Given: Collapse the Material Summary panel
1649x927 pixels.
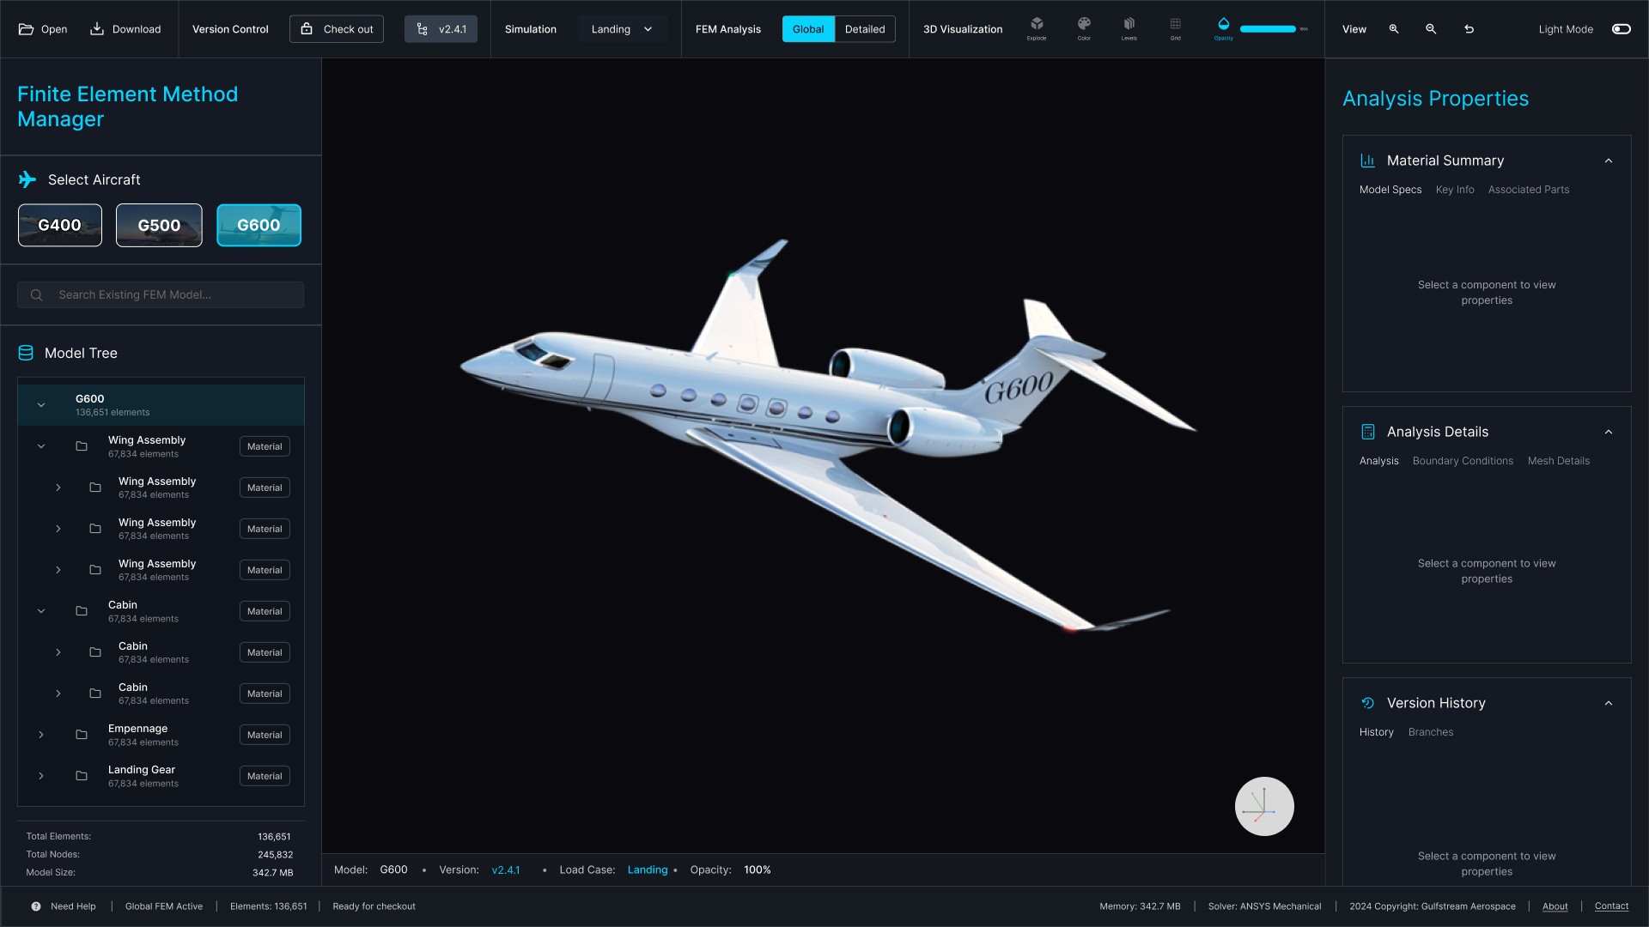Looking at the screenshot, I should 1609,161.
